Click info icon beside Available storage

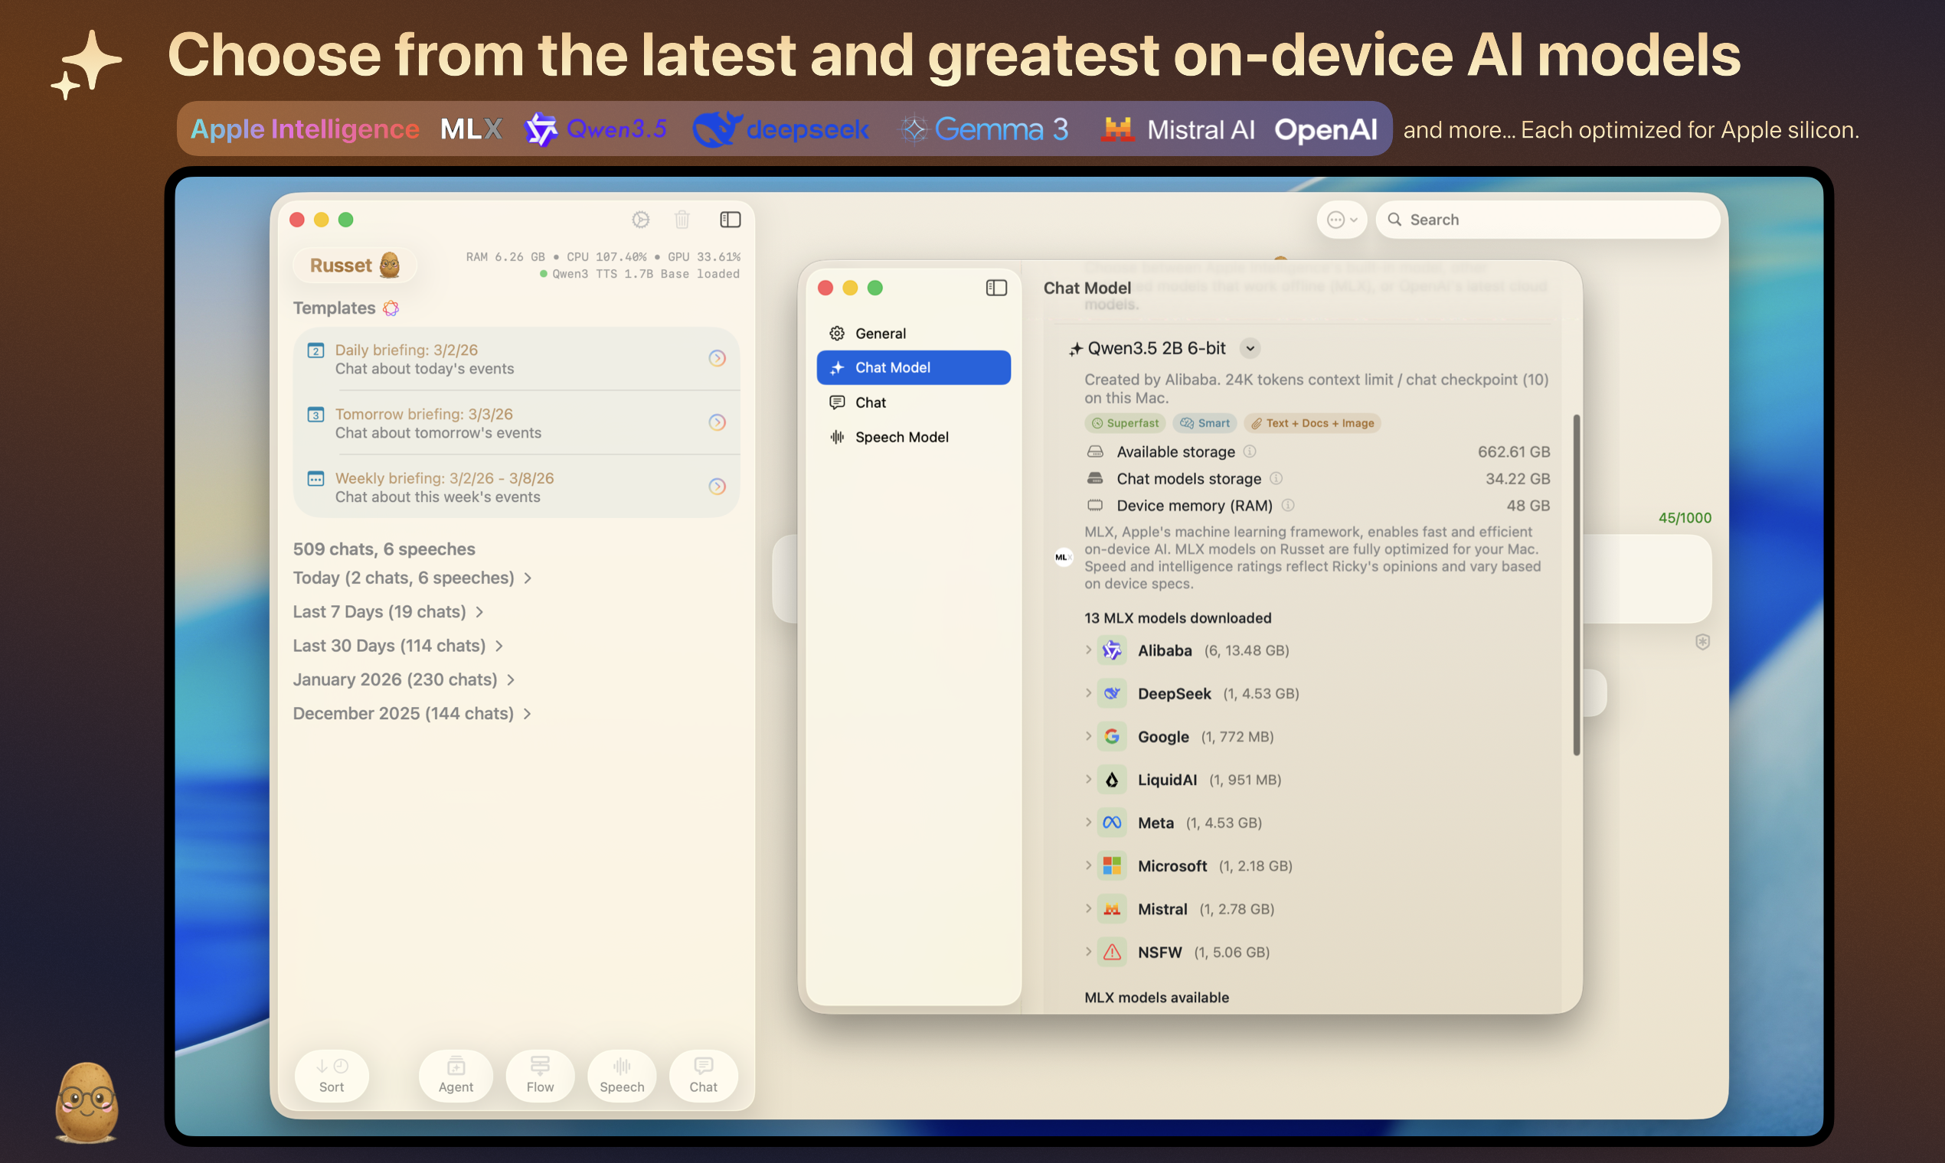tap(1250, 451)
